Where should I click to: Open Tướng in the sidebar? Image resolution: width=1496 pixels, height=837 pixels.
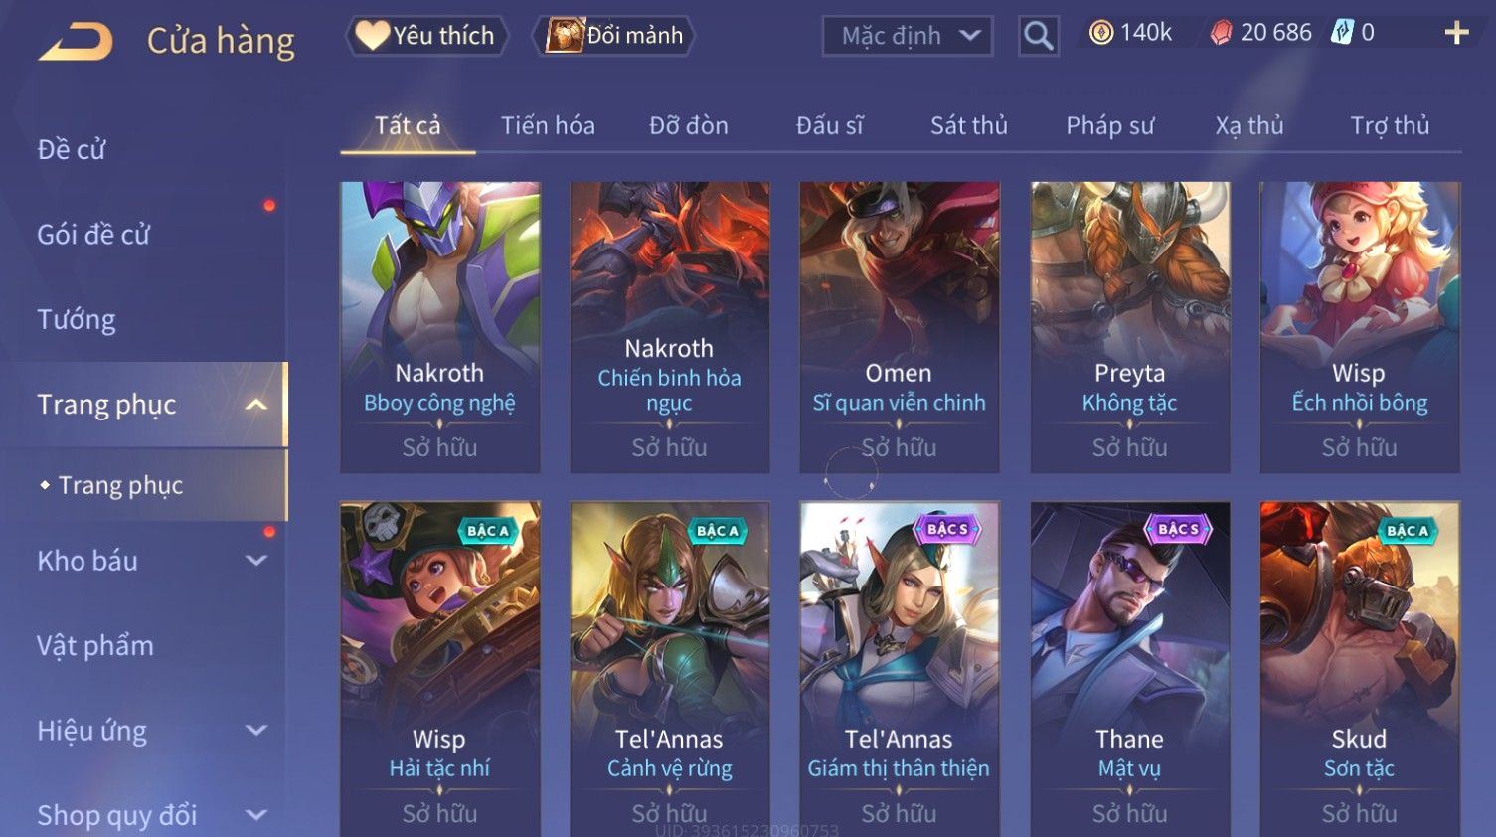click(x=77, y=319)
